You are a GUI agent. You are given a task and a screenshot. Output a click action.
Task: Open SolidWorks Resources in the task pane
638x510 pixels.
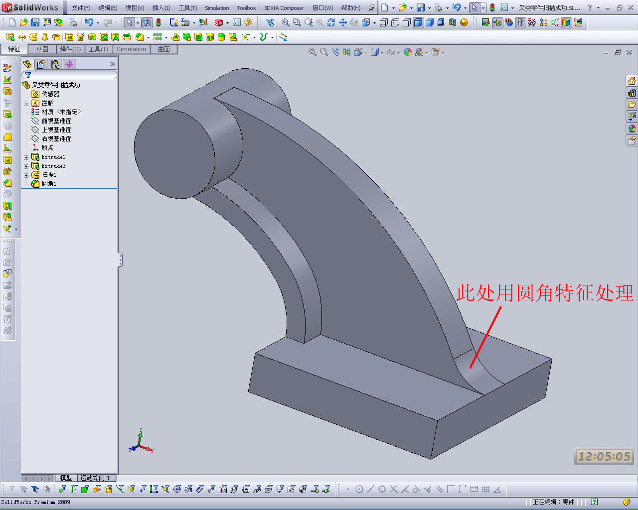(632, 81)
